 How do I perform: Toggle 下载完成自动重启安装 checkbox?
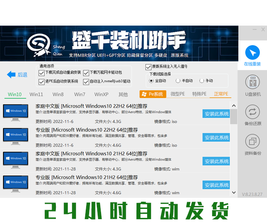point(41,73)
